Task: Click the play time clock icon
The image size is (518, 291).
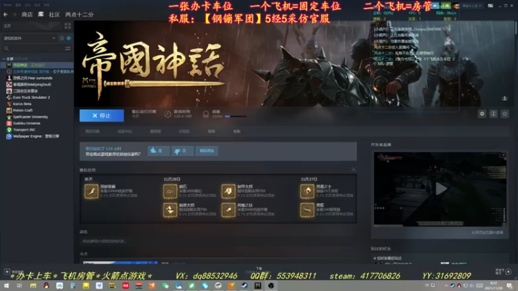Action: 168,114
